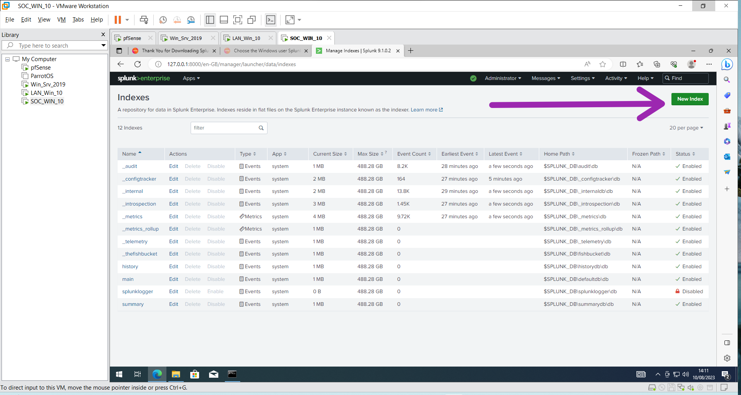
Task: Open Edge settings and more menu
Action: pyautogui.click(x=709, y=64)
